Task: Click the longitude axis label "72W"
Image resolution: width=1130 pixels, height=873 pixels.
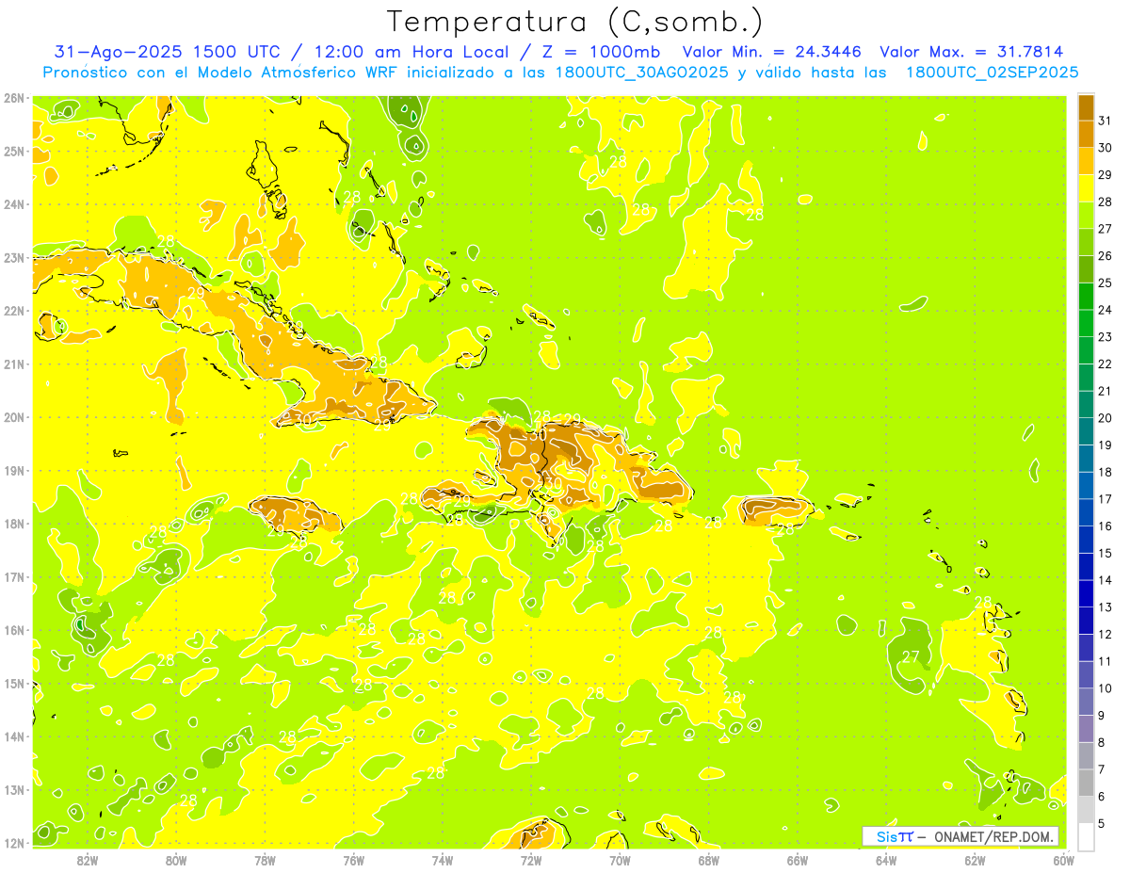Action: (x=531, y=860)
